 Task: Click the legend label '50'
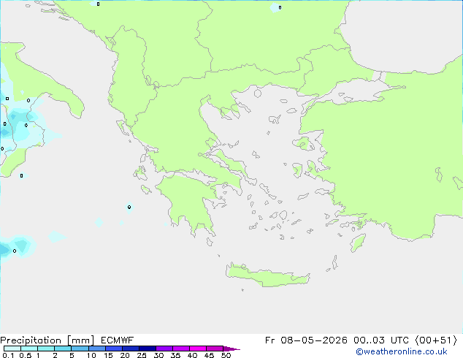pyautogui.click(x=226, y=355)
